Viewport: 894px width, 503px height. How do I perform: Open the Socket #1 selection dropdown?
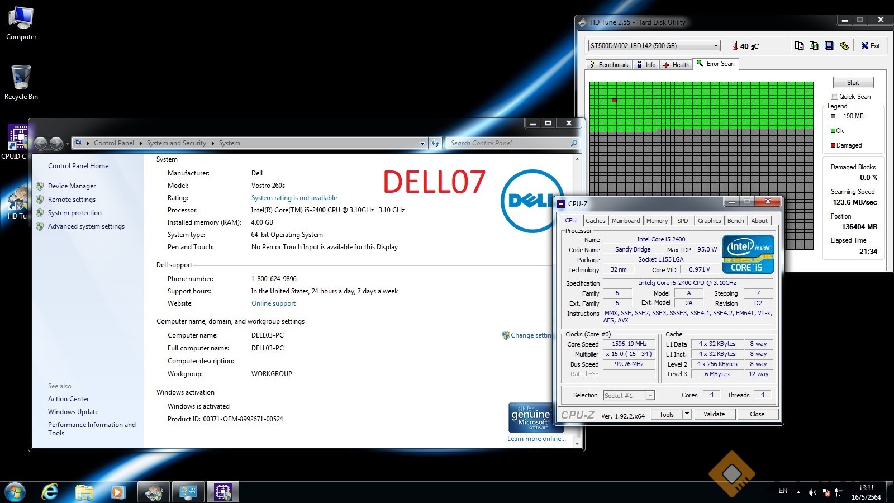[649, 396]
